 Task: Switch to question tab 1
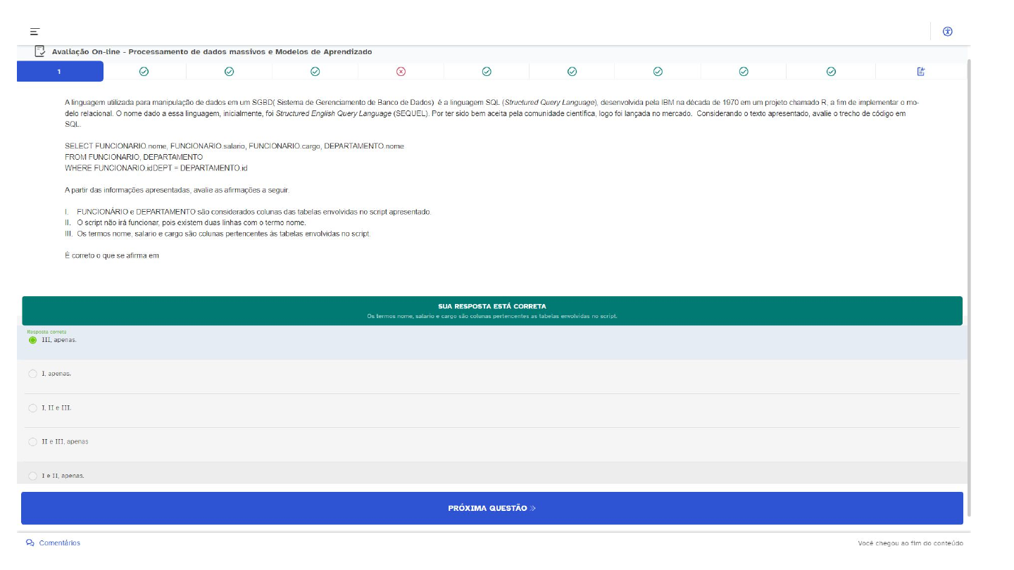[60, 71]
